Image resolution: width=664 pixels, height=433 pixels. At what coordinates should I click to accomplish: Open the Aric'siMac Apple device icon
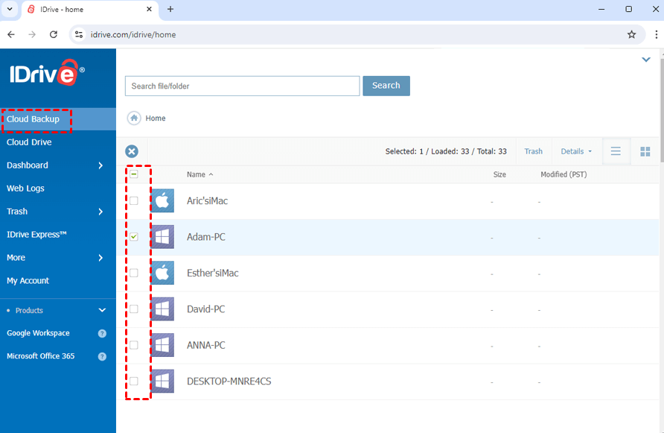(x=162, y=201)
